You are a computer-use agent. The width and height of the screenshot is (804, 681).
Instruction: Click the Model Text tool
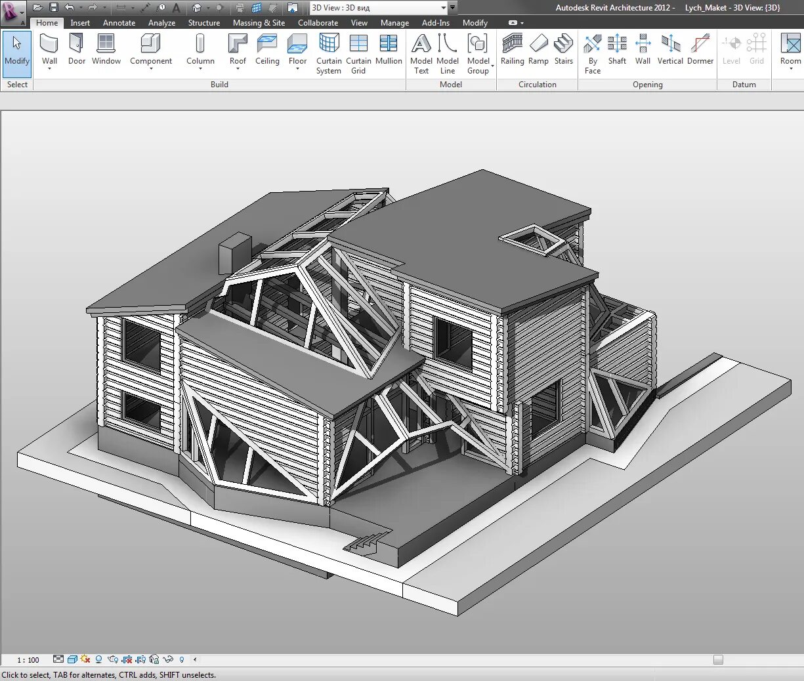point(421,54)
